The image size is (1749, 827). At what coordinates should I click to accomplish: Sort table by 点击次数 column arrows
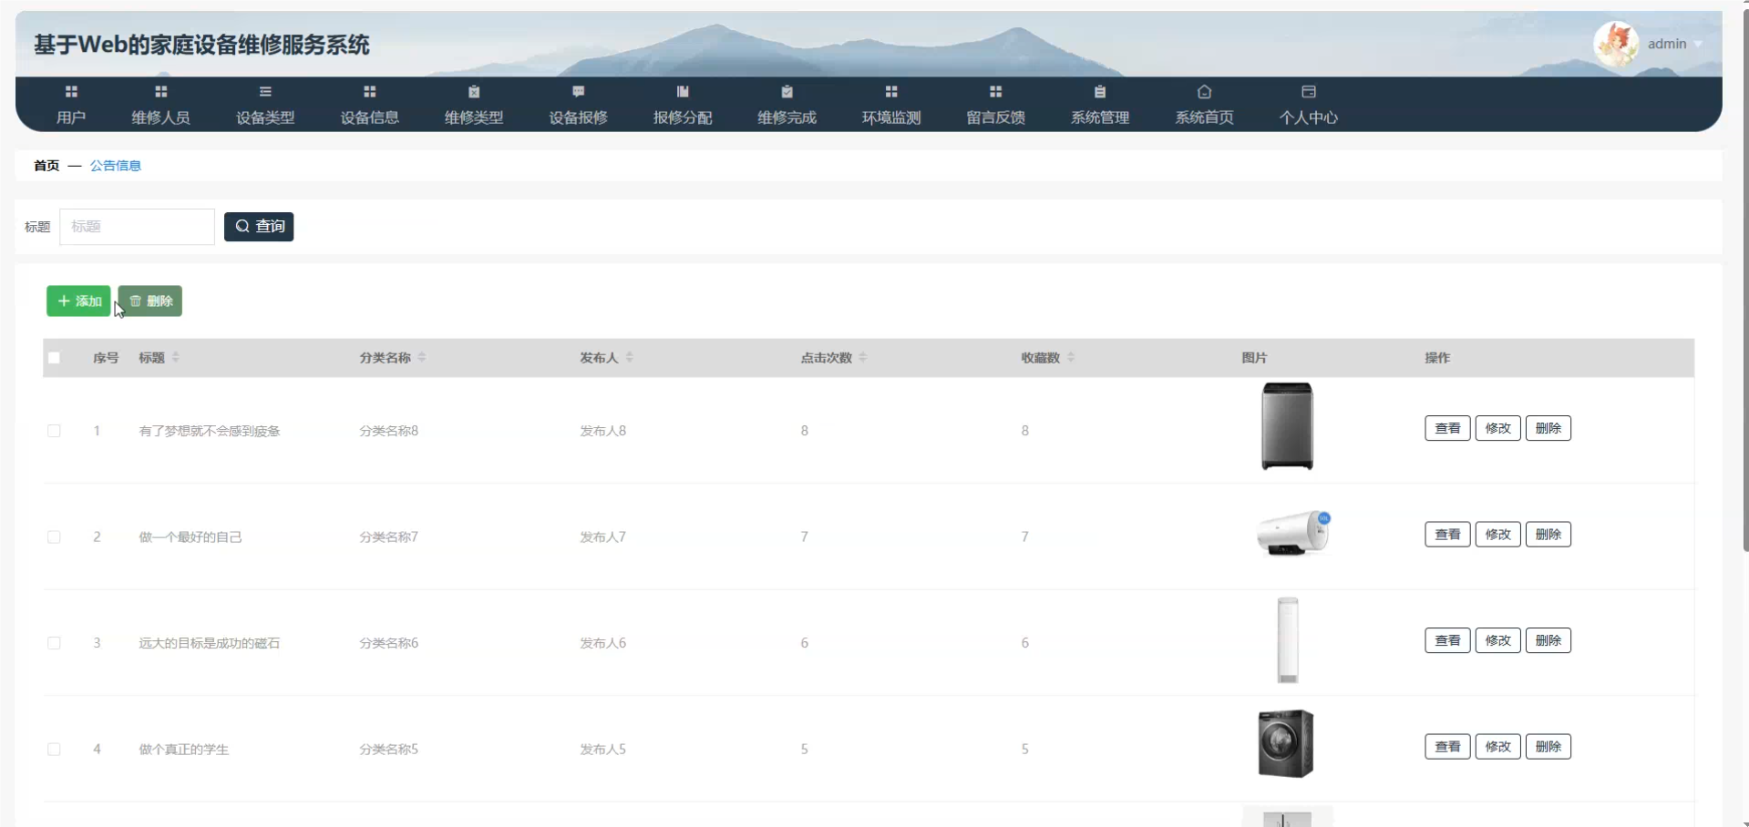pyautogui.click(x=863, y=357)
